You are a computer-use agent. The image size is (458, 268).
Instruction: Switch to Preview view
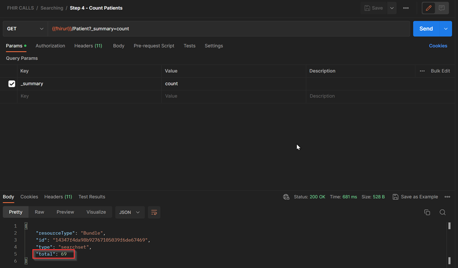coord(65,212)
